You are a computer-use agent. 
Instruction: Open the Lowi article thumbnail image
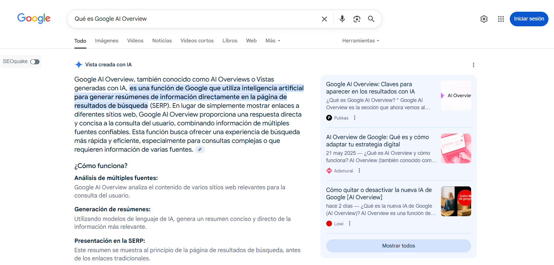pyautogui.click(x=456, y=201)
